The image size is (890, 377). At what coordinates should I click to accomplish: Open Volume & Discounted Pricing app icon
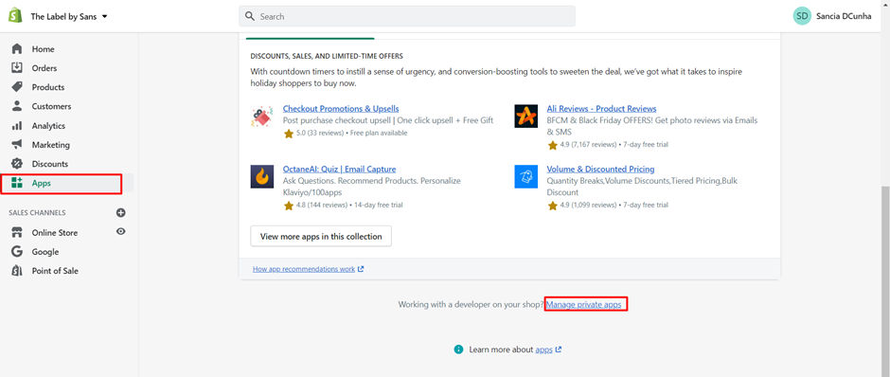526,176
